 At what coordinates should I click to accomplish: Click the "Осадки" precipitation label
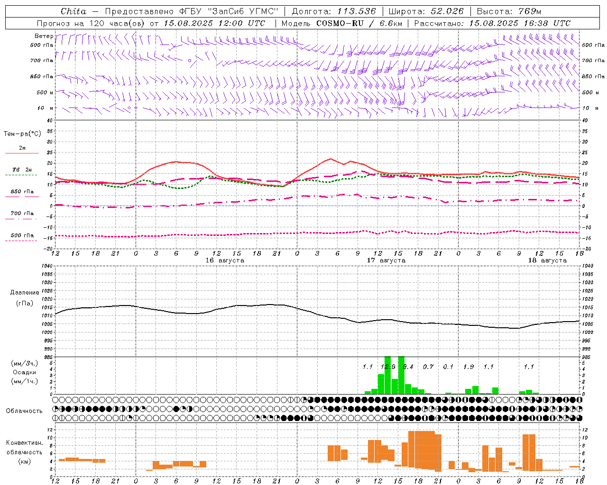pos(24,372)
